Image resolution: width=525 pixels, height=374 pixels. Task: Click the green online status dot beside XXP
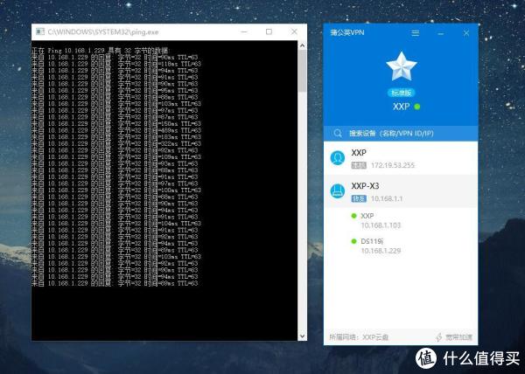(x=416, y=107)
